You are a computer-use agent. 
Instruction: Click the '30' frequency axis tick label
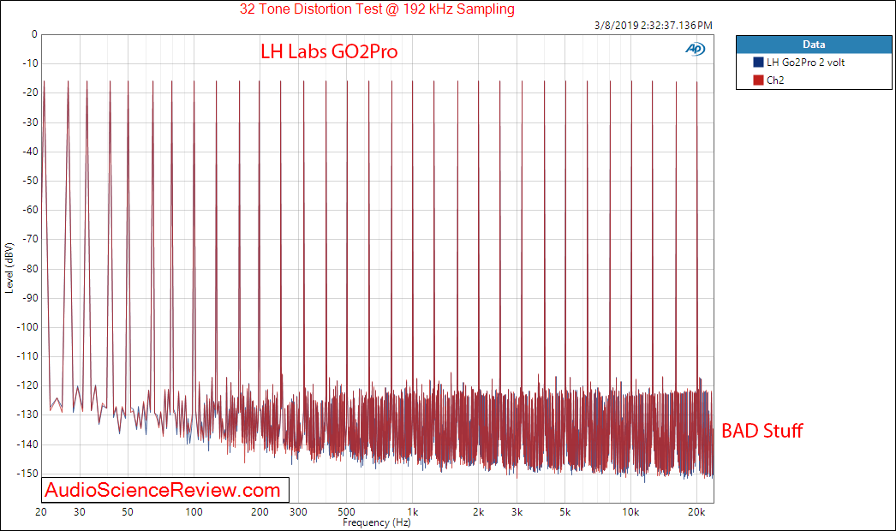80,512
